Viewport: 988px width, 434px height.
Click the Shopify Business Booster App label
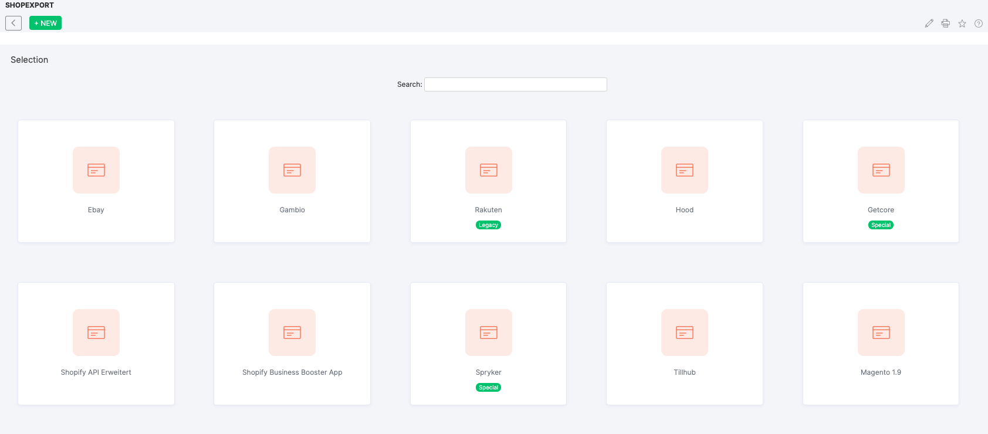(x=292, y=372)
